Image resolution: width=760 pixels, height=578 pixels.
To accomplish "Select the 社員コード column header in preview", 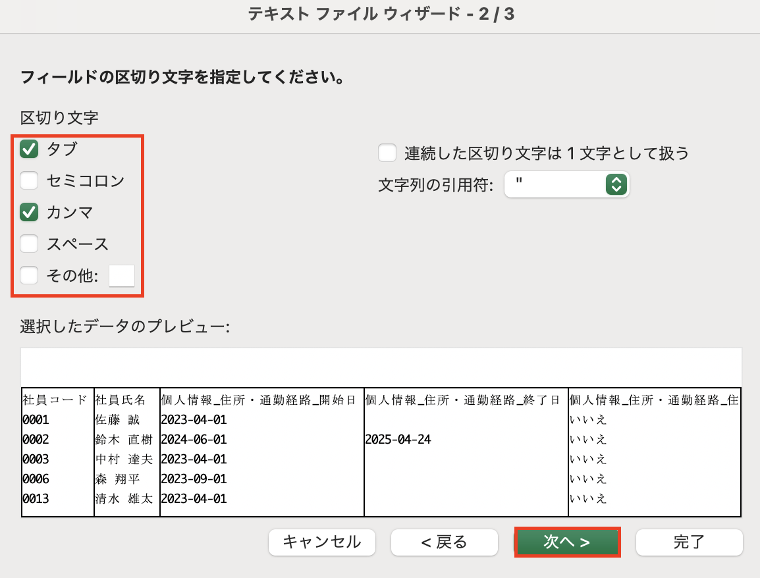I will (55, 400).
